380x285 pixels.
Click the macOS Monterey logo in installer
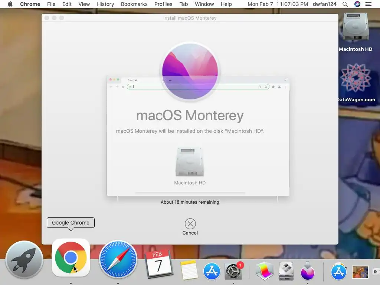(x=190, y=72)
